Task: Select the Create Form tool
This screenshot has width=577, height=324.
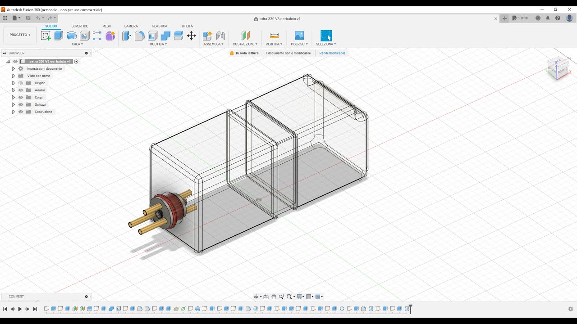Action: [x=110, y=36]
